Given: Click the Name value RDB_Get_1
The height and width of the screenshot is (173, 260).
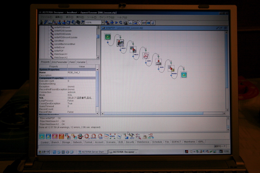Looking at the screenshot, I should pyautogui.click(x=81, y=72).
